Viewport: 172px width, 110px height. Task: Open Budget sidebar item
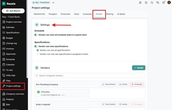click(x=8, y=38)
